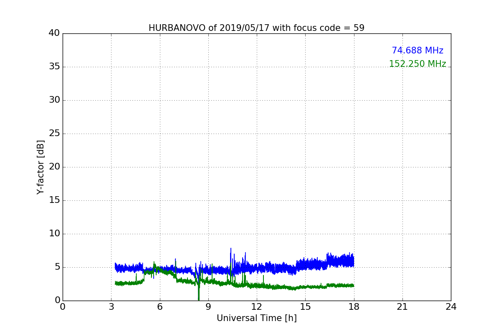Click the y-axis tick label 40
Screen dimensions: 501x334
[54, 33]
